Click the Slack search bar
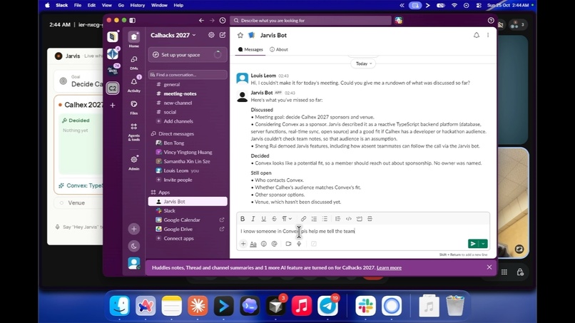Image resolution: width=575 pixels, height=323 pixels. click(x=310, y=21)
